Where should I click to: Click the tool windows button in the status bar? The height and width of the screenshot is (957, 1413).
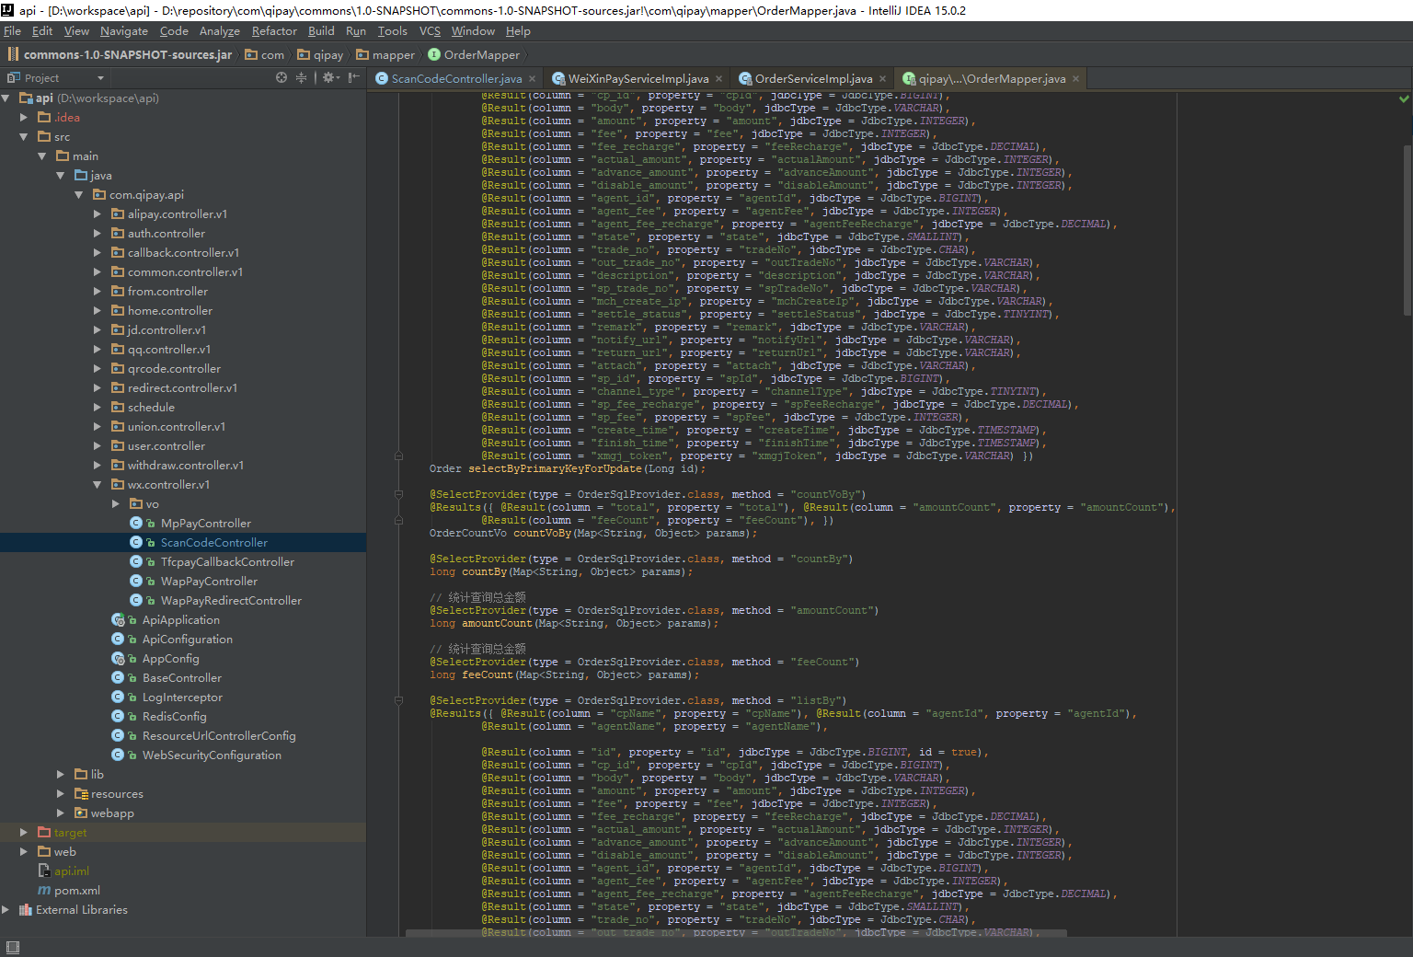12,947
